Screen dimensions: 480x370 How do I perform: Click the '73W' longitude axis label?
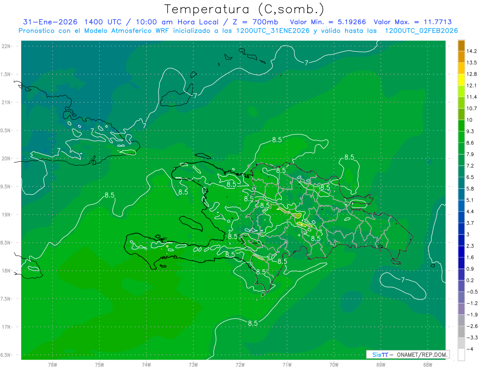(x=193, y=364)
